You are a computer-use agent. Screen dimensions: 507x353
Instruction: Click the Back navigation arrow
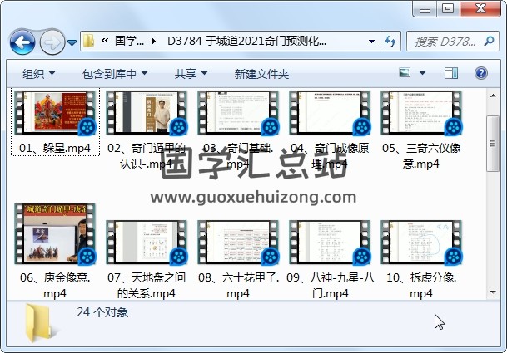point(22,42)
